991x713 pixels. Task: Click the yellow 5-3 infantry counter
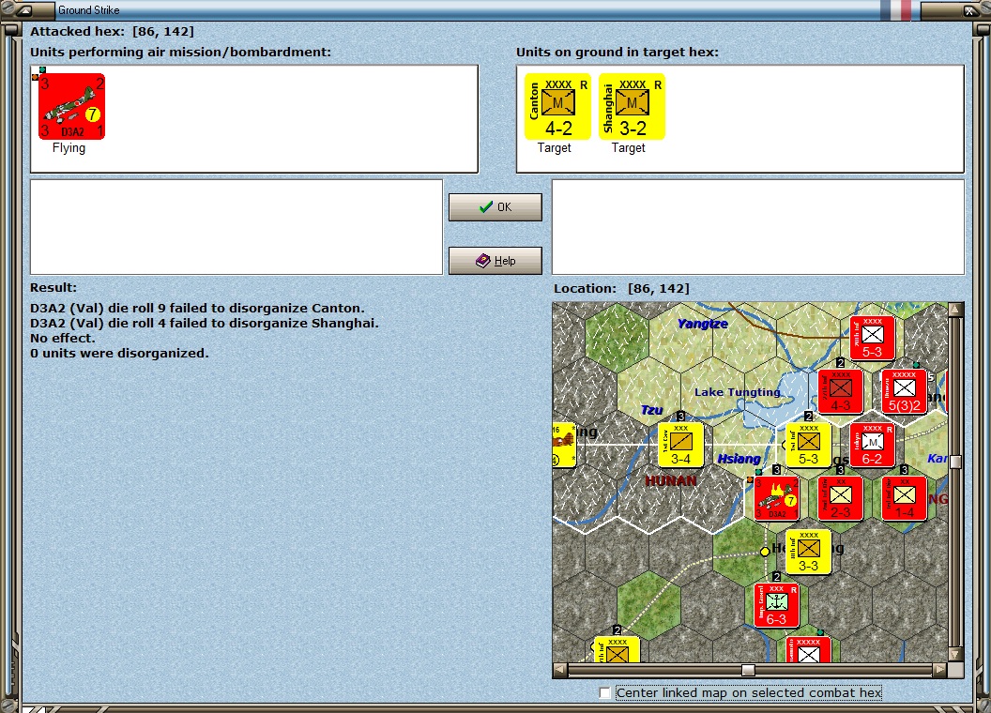coord(808,445)
